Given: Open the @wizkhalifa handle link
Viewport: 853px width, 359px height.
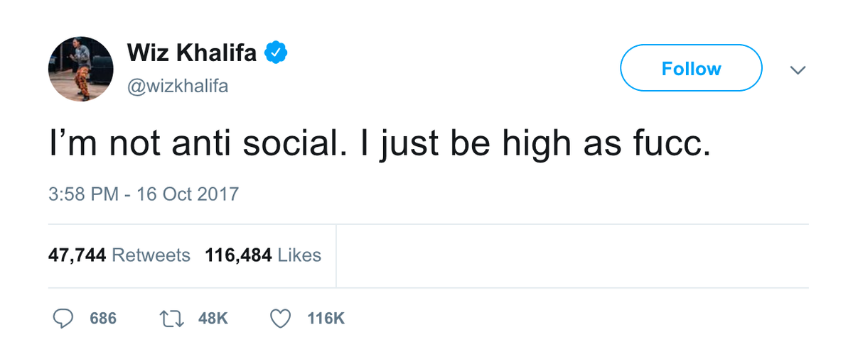Looking at the screenshot, I should click(x=178, y=87).
